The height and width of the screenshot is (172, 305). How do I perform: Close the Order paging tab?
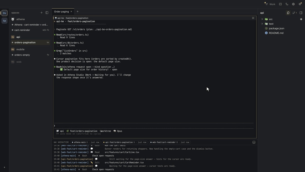click(71, 11)
